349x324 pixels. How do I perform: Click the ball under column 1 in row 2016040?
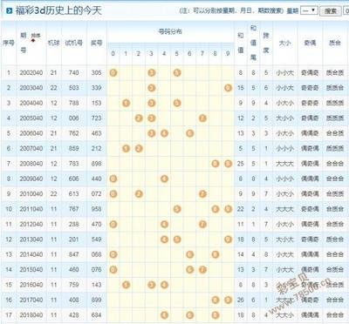[126, 285]
